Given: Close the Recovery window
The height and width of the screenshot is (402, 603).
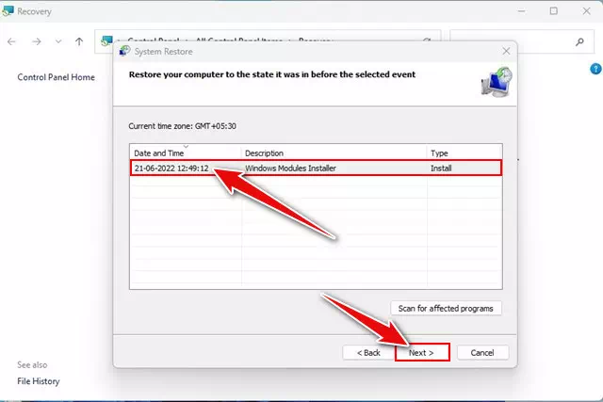Looking at the screenshot, I should tap(586, 11).
